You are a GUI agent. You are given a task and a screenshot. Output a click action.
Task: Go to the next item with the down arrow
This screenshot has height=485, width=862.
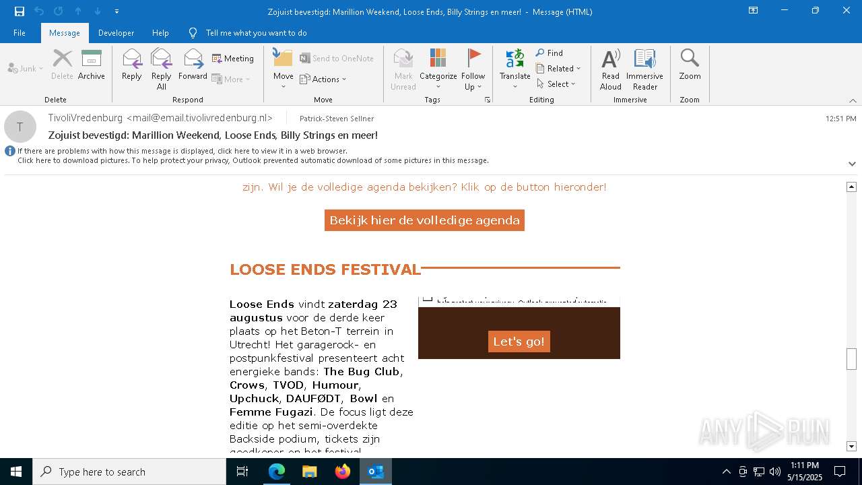click(x=98, y=11)
